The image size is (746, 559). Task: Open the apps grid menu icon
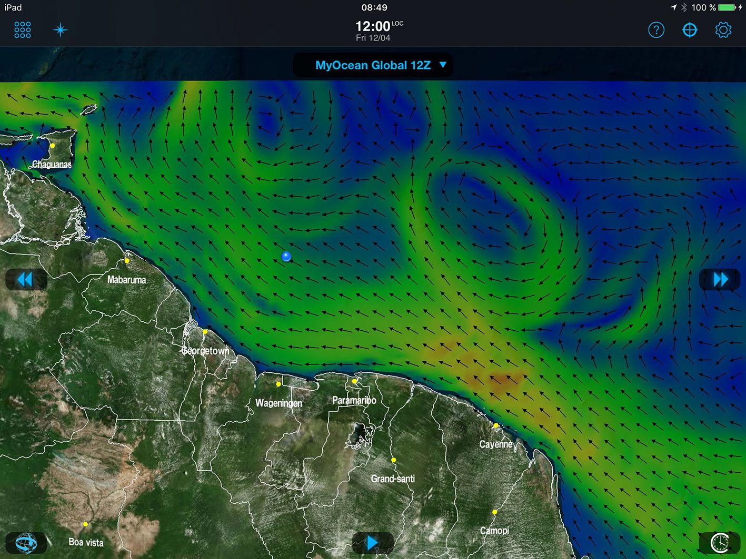coord(23,30)
